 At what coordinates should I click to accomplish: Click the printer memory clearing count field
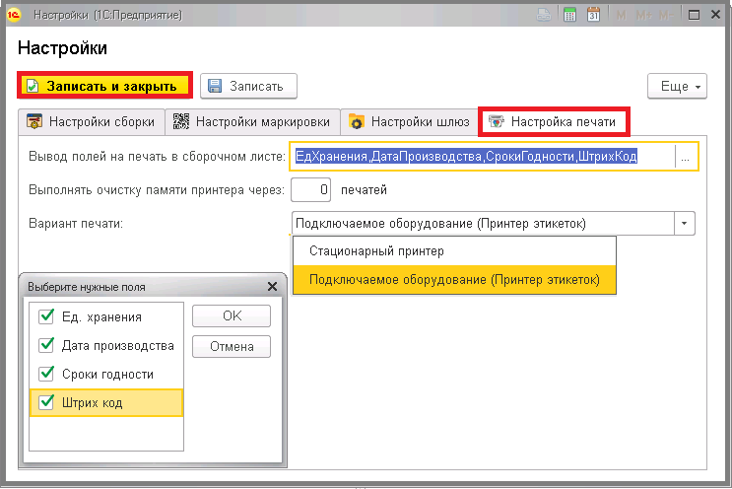[x=310, y=189]
